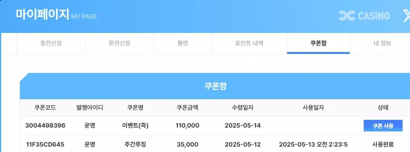Click the 사용일자 column header

313,108
